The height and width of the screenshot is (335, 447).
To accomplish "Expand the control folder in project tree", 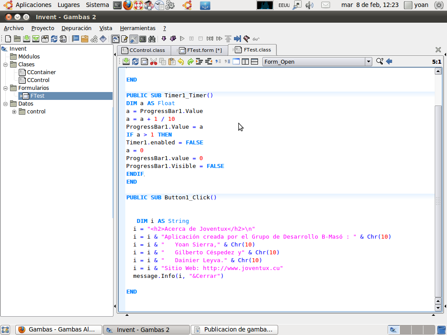I will point(14,112).
